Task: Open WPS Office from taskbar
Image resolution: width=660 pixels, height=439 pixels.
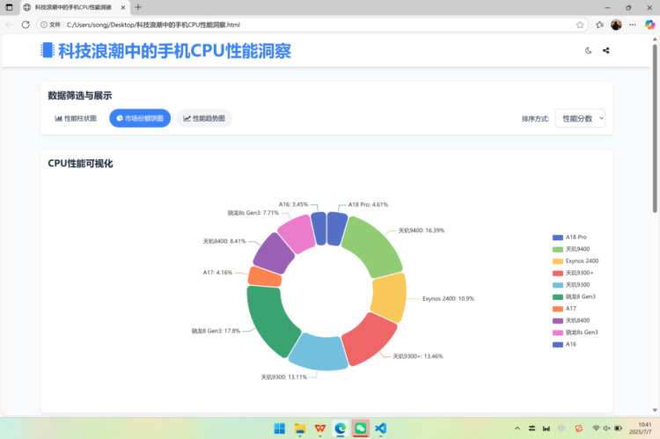Action: [320, 428]
